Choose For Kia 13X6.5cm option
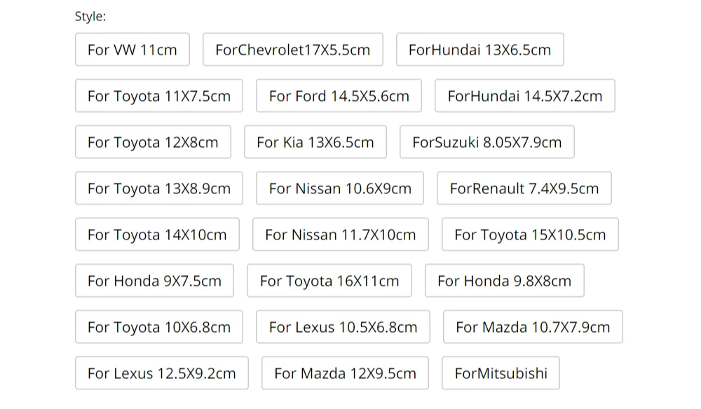701x409 pixels. coord(315,142)
